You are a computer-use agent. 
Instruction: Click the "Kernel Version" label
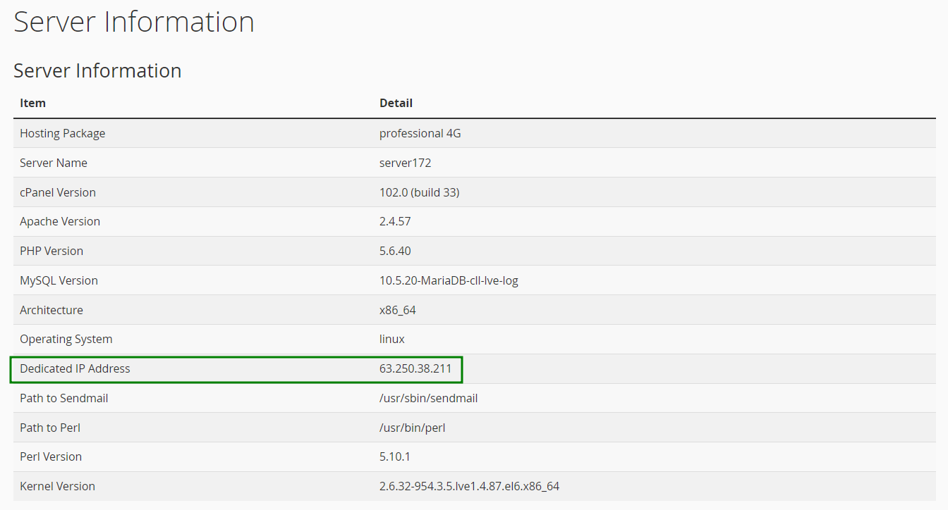coord(57,486)
